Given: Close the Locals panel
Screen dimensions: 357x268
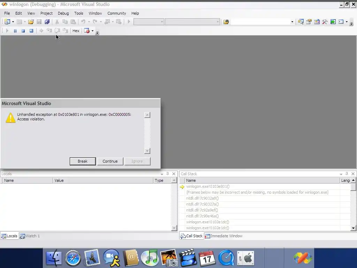Looking at the screenshot, I should [x=174, y=174].
